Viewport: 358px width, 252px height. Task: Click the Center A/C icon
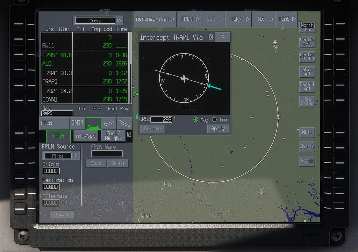[307, 42]
